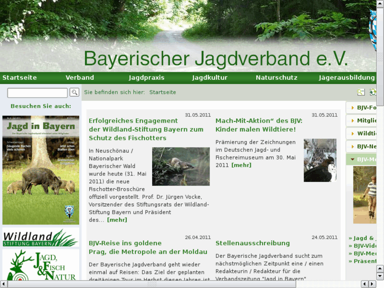Screen dimensions: 384x288
Task: Click the Startseite breadcrumb link
Action: 163,92
